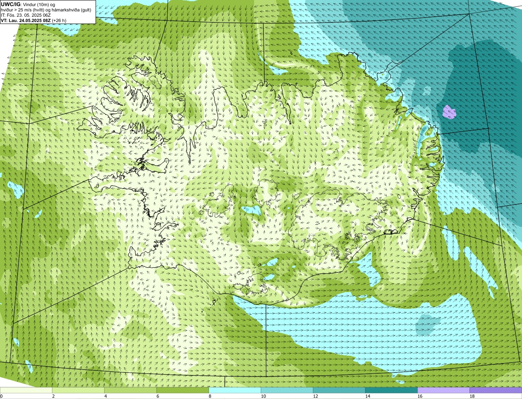This screenshot has height=399, width=522.
Task: Click the 'Vindur (10m) og' text
Action: tap(39, 4)
